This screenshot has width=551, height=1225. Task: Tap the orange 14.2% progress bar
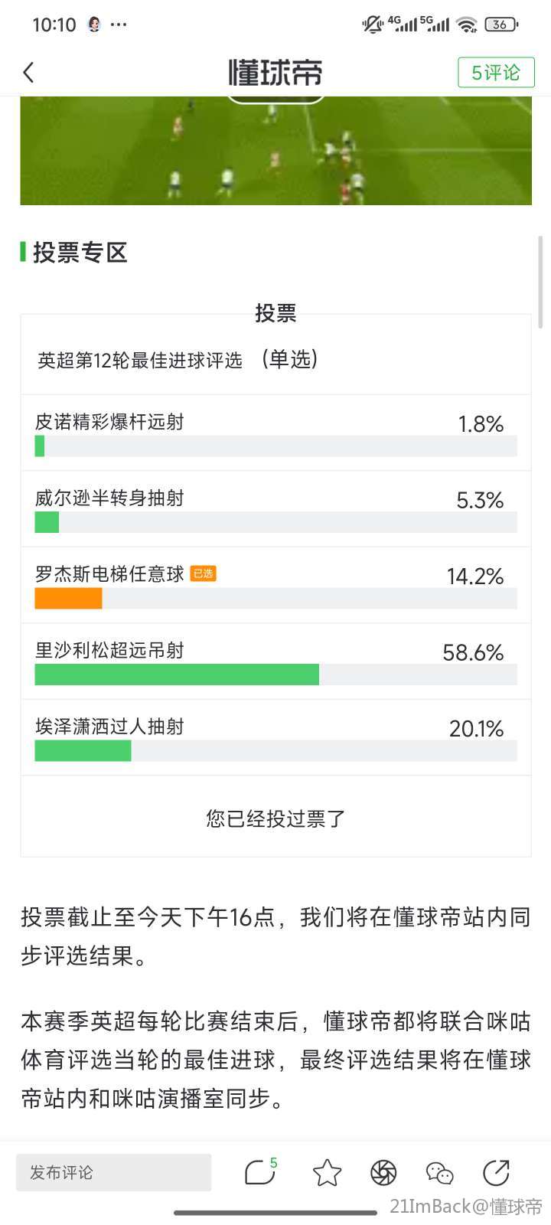tap(68, 599)
